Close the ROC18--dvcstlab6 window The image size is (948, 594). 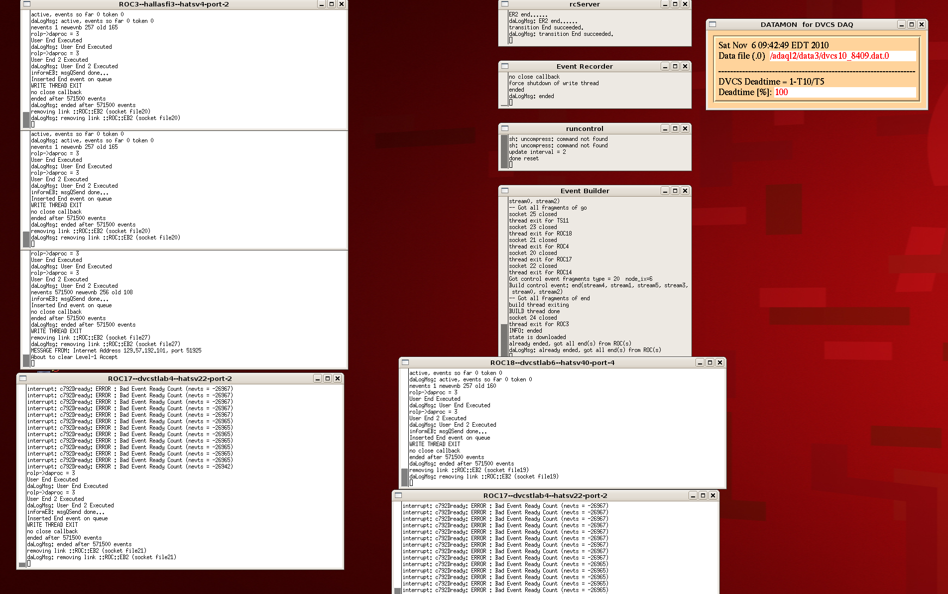720,362
